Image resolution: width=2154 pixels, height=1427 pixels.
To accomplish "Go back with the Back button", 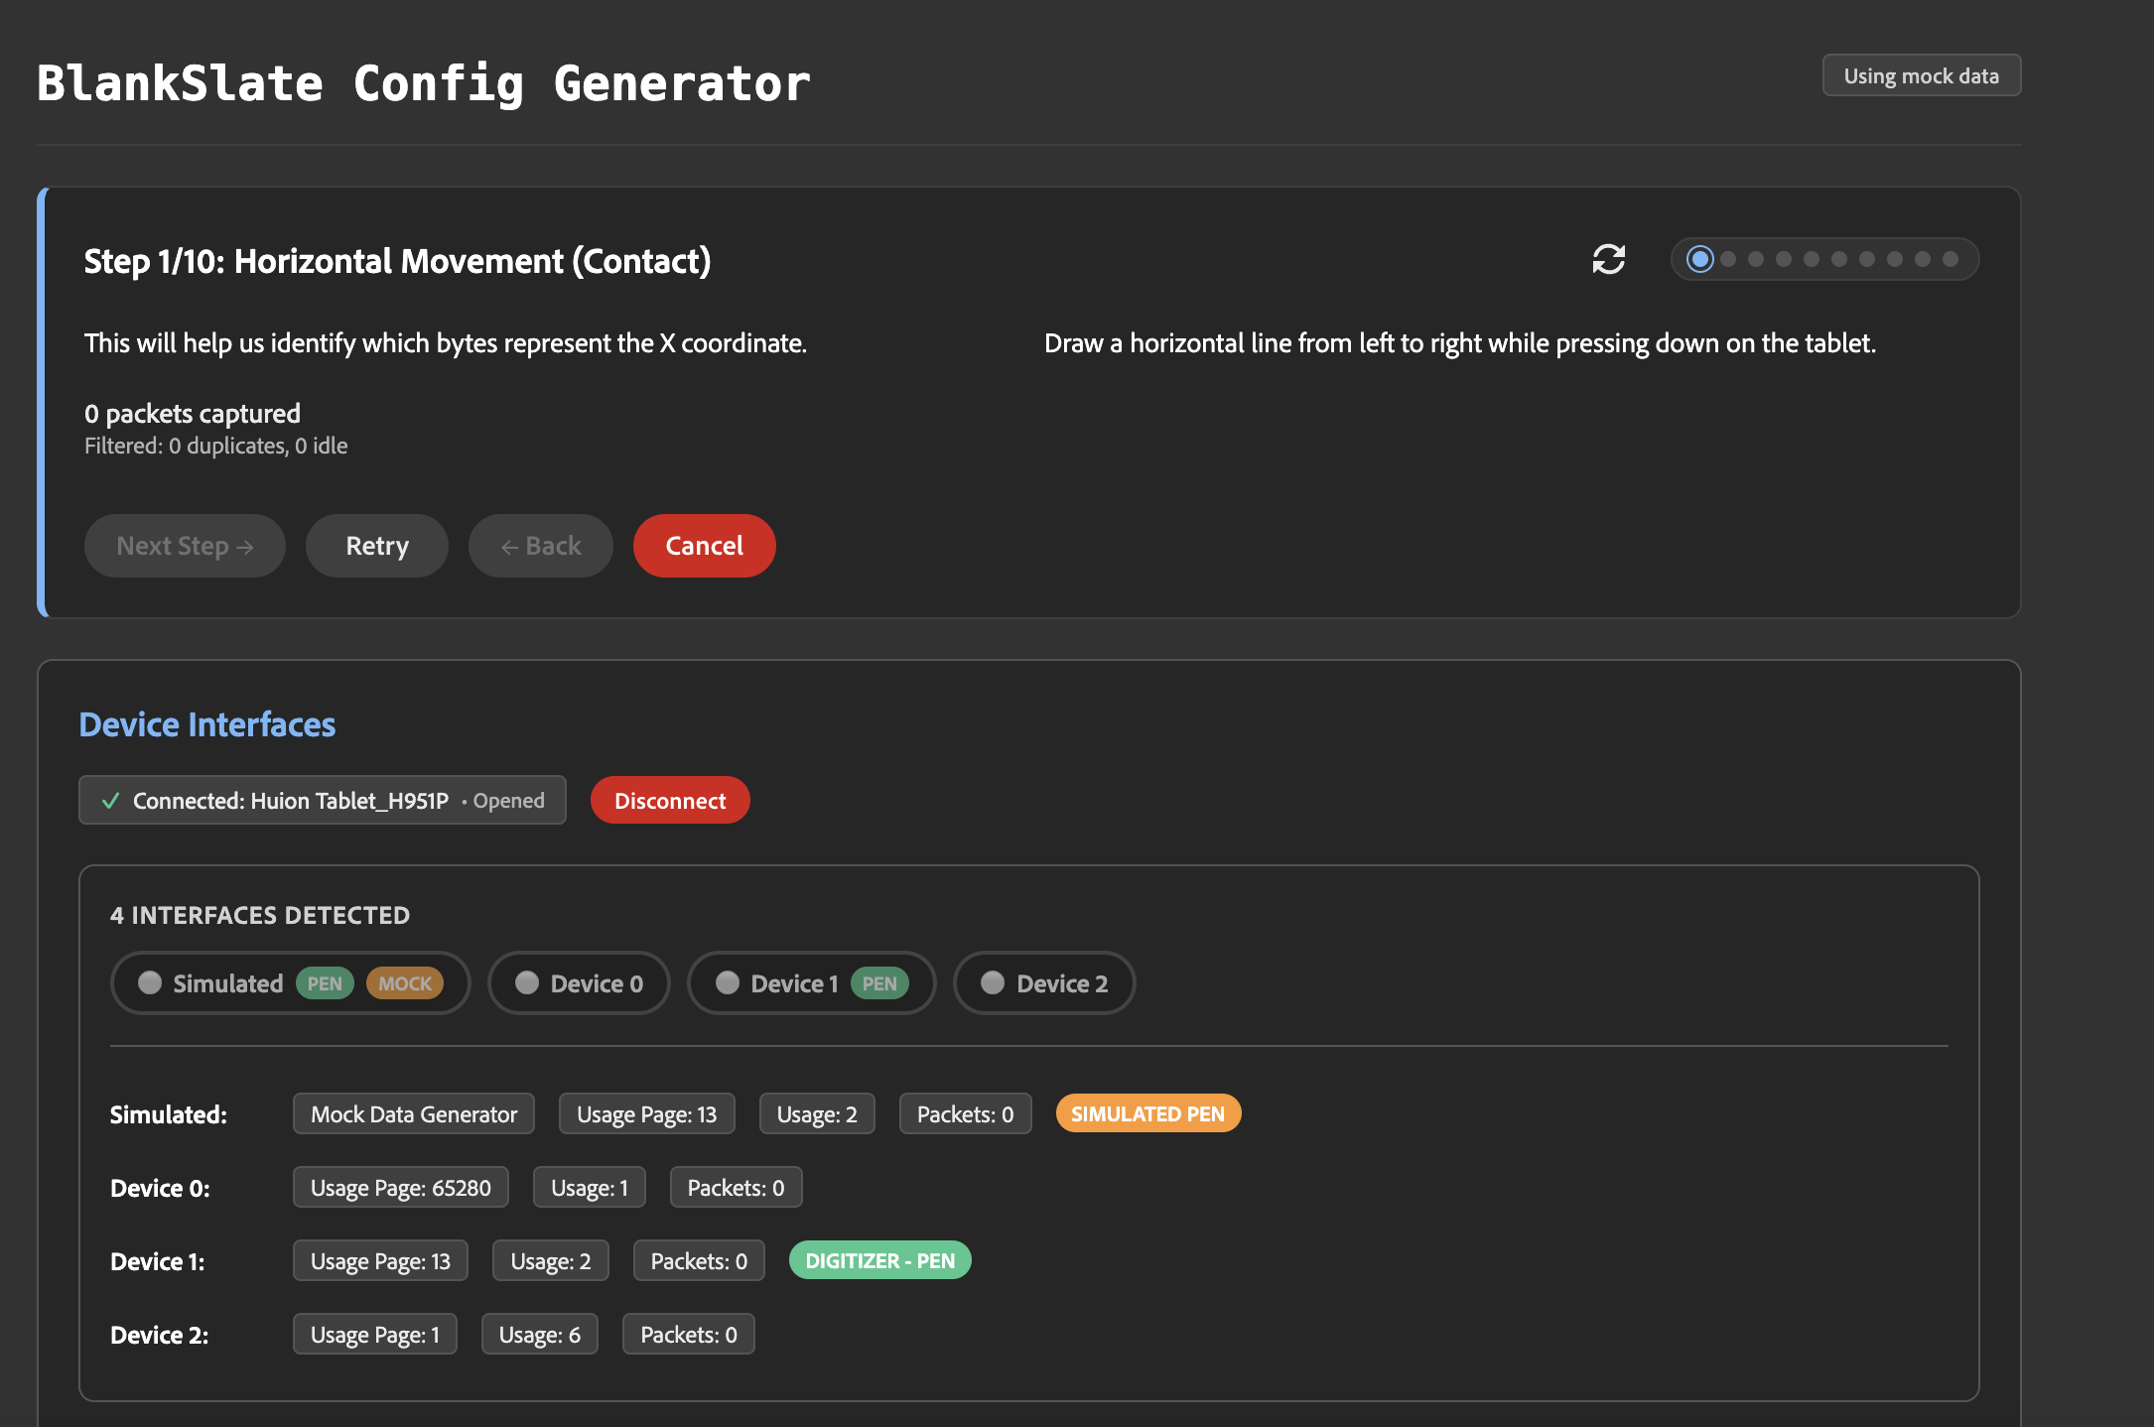I will tap(541, 546).
